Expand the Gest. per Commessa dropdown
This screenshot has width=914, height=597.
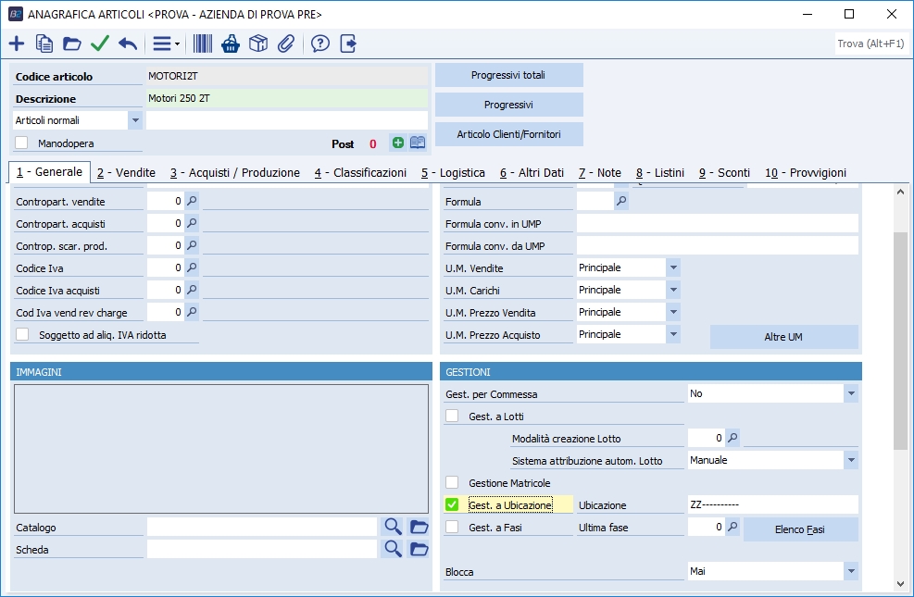coord(850,393)
